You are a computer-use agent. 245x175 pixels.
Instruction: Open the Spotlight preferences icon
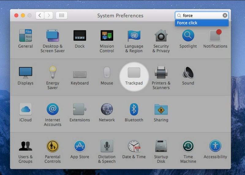(x=188, y=36)
